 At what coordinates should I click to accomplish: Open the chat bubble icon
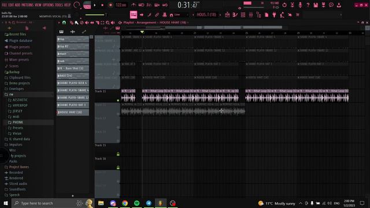point(331,5)
